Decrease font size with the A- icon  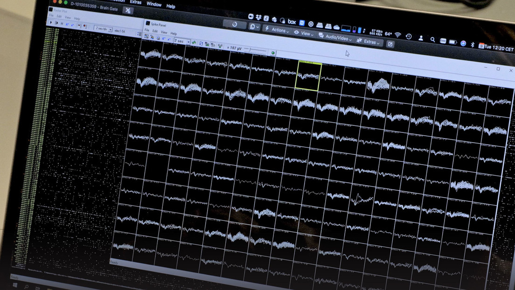[72, 25]
